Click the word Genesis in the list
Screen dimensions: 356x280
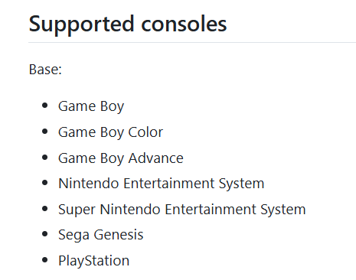click(x=119, y=235)
